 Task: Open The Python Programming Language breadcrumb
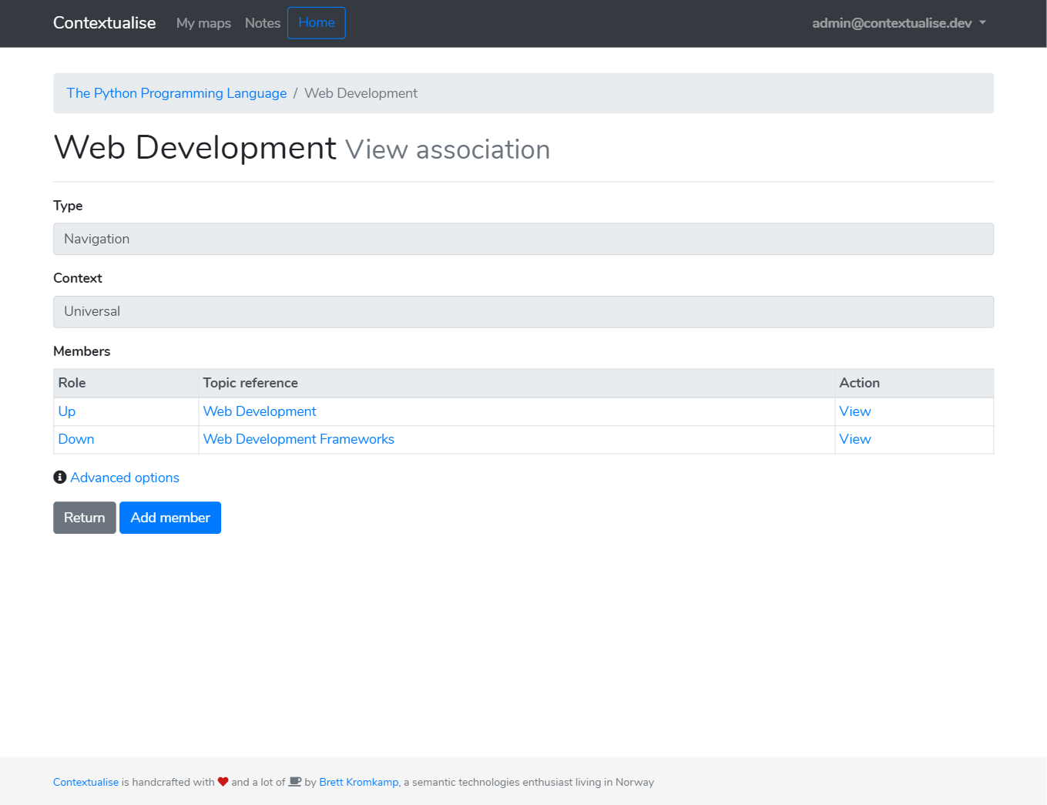pos(176,93)
